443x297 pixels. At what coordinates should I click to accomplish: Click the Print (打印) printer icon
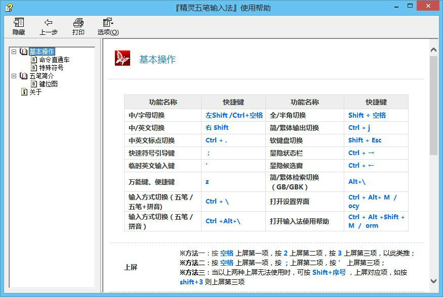pos(78,22)
